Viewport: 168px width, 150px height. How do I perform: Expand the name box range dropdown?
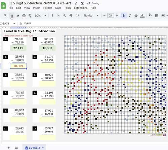[x=14, y=24]
